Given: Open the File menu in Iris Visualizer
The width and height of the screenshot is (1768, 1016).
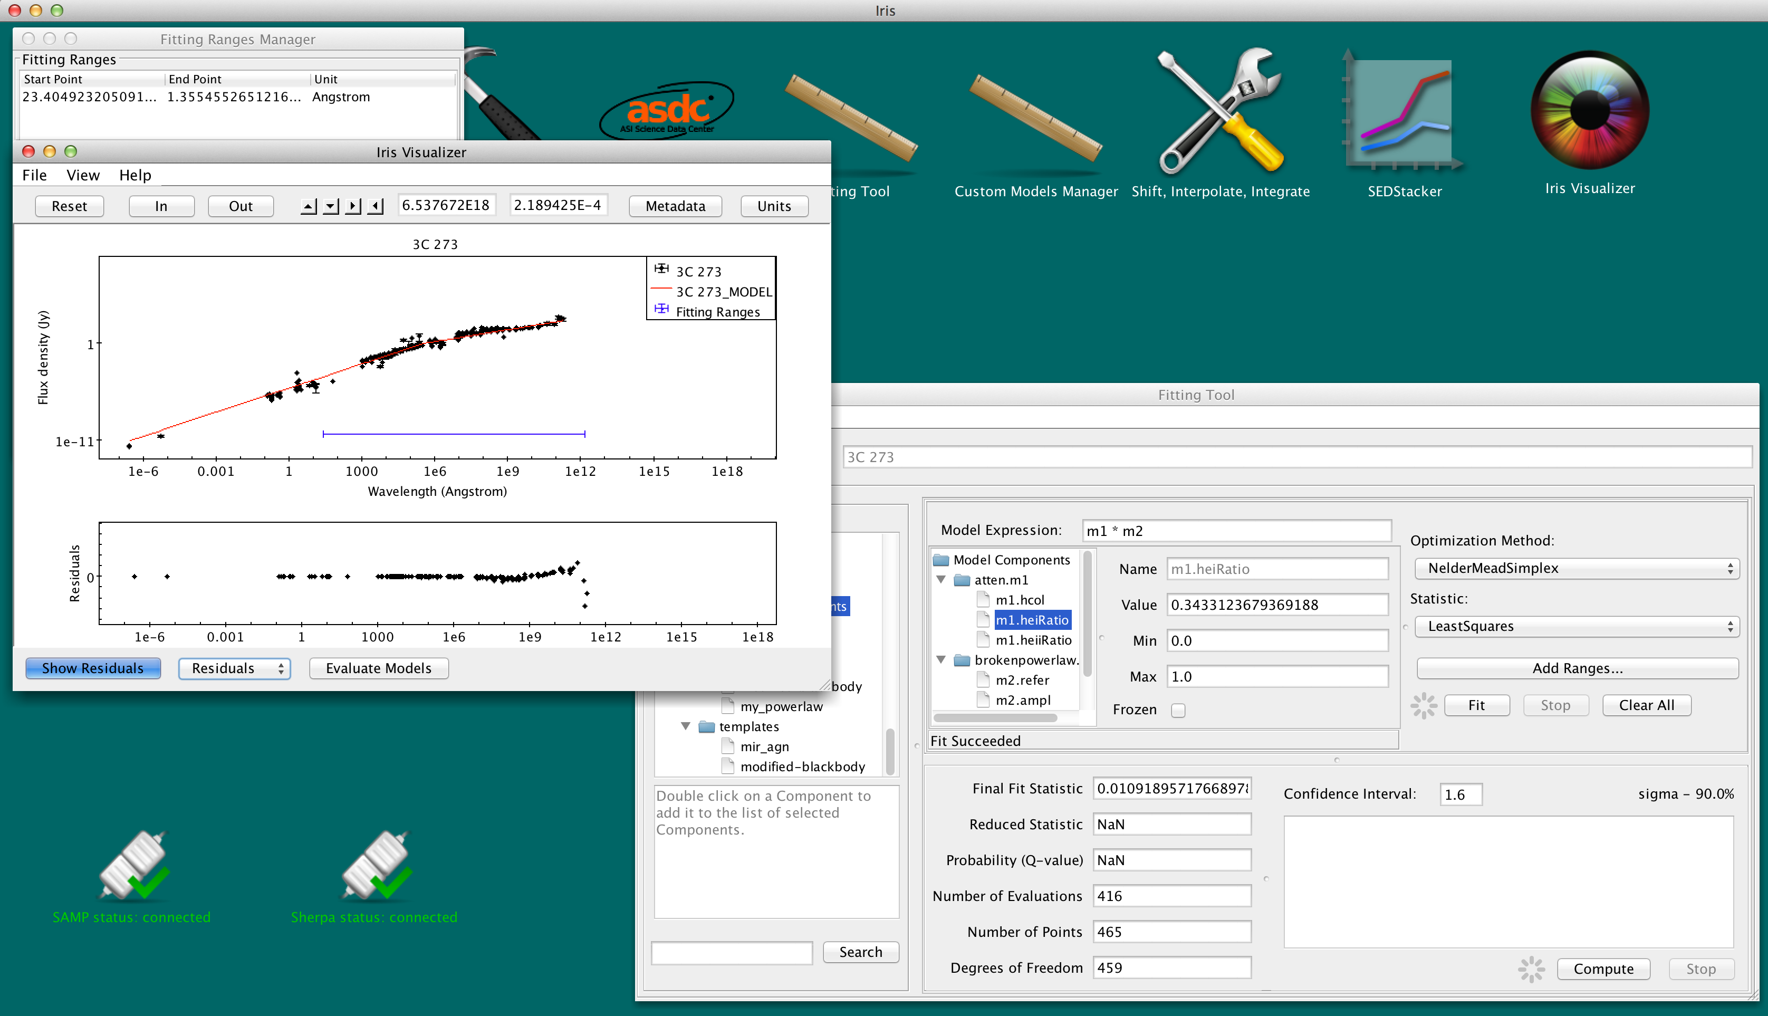Looking at the screenshot, I should click(x=34, y=175).
